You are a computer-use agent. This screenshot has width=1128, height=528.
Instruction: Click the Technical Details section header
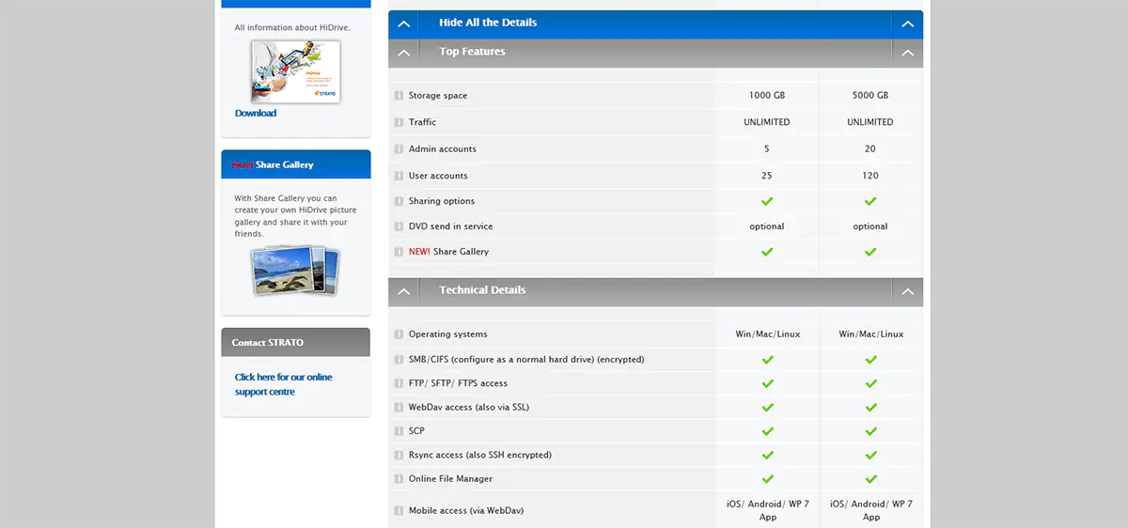pos(482,290)
